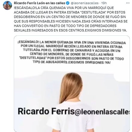Click the word DEPREDADORES in the tweet
This screenshot has height=132, width=132.
click(103, 26)
